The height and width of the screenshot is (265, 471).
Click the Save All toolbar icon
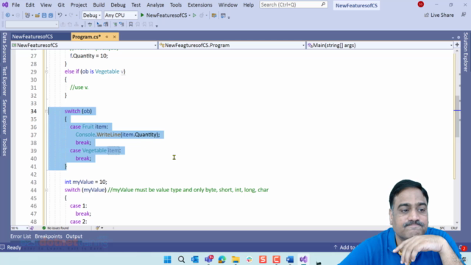point(51,15)
